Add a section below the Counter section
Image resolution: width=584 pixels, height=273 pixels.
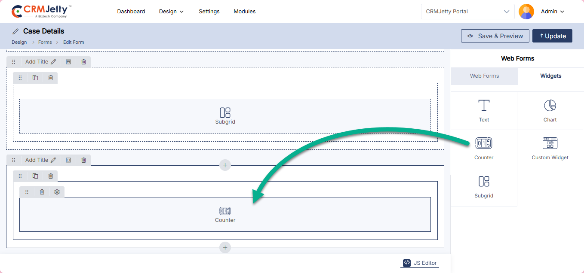(225, 248)
